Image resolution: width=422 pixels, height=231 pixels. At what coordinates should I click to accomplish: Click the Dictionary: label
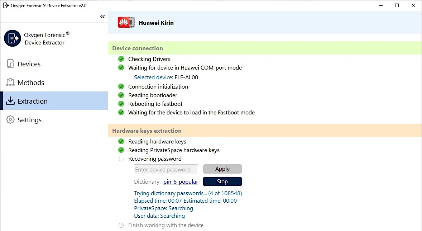147,181
